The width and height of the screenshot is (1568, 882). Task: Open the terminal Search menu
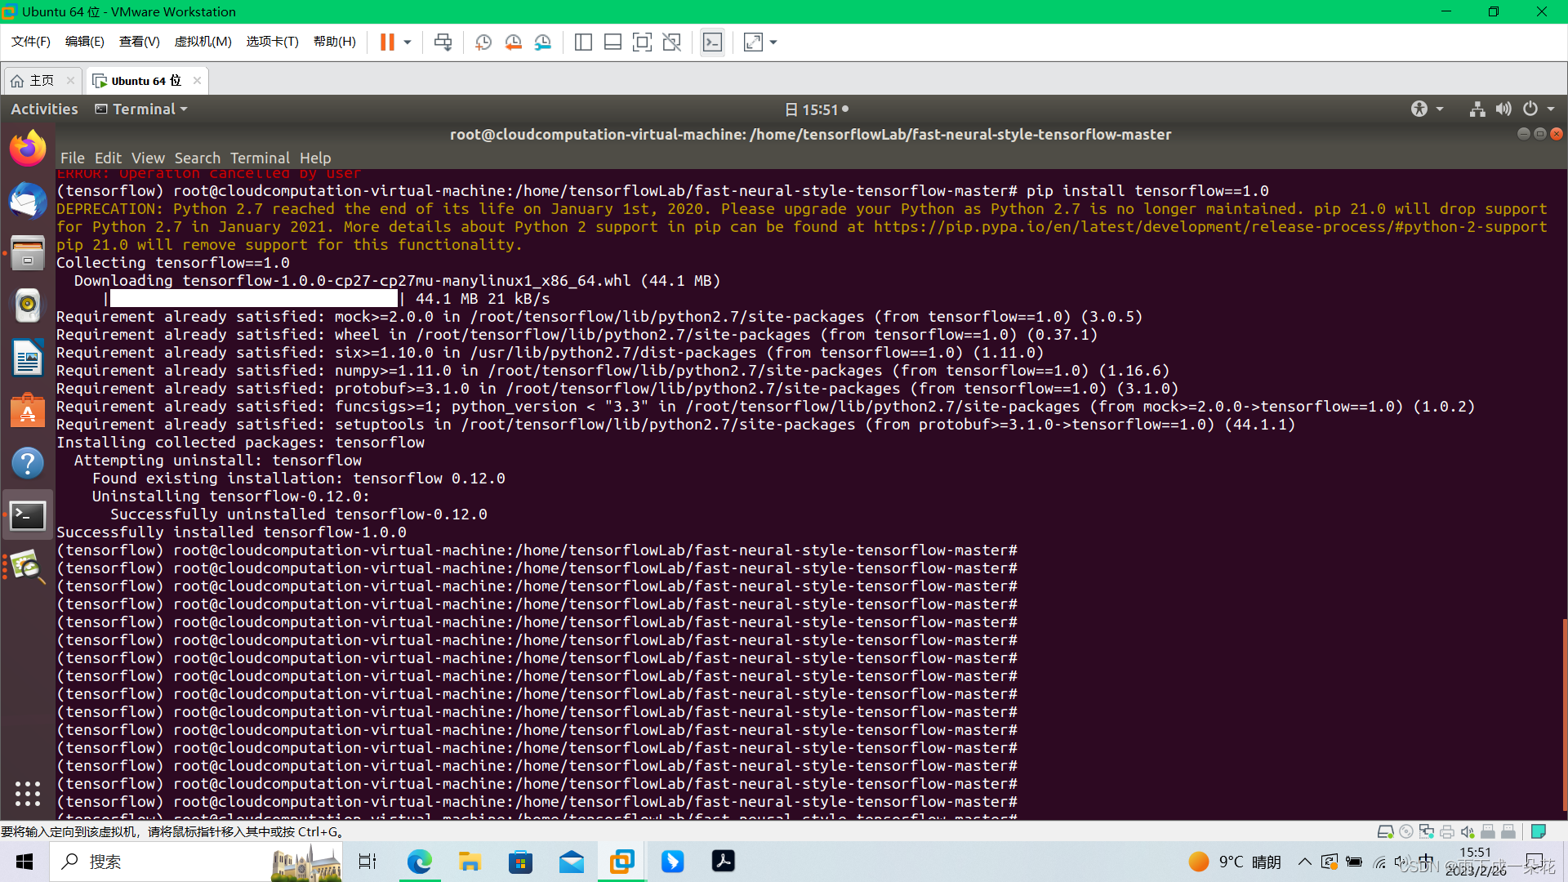[197, 158]
